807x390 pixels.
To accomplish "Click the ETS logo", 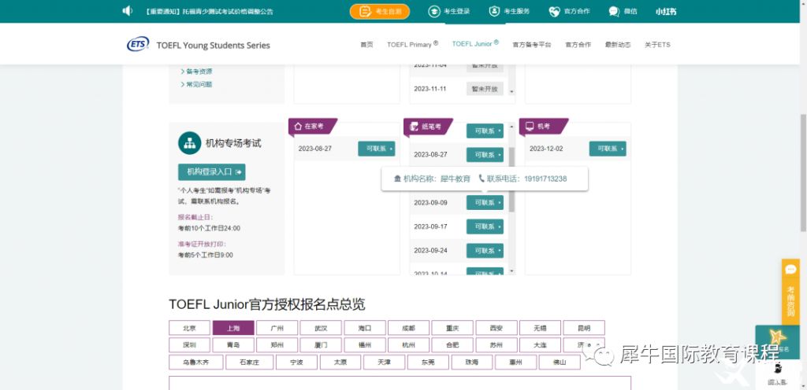I will pos(138,44).
